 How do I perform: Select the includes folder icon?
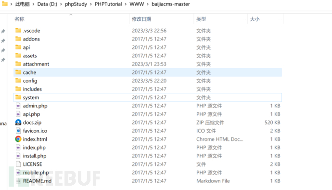pos(18,89)
